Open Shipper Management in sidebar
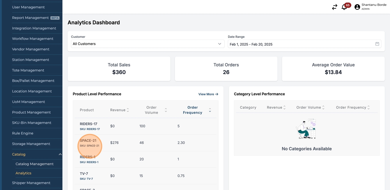This screenshot has height=190, width=390. pyautogui.click(x=31, y=183)
